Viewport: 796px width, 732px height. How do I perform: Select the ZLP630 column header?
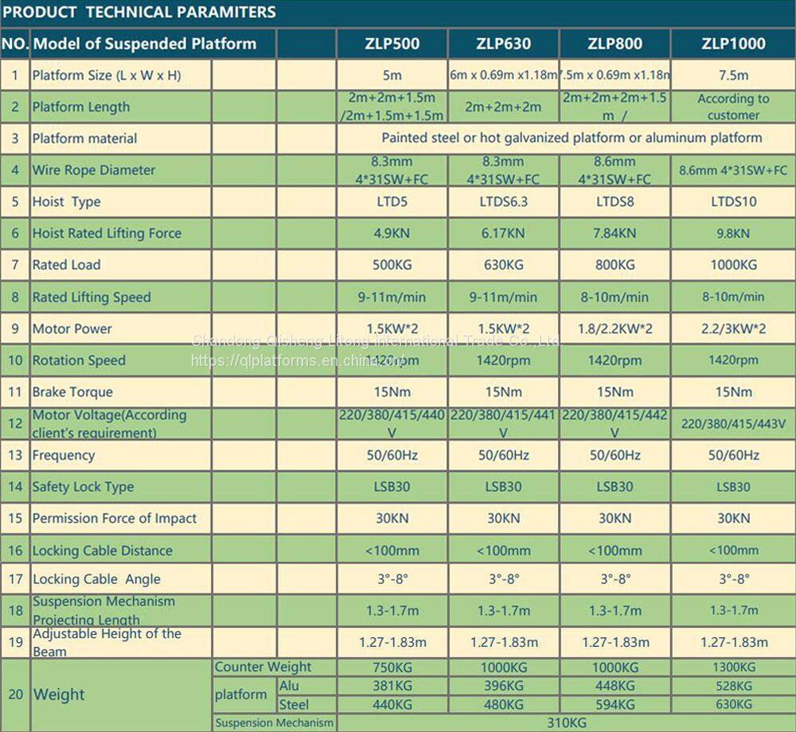[503, 44]
